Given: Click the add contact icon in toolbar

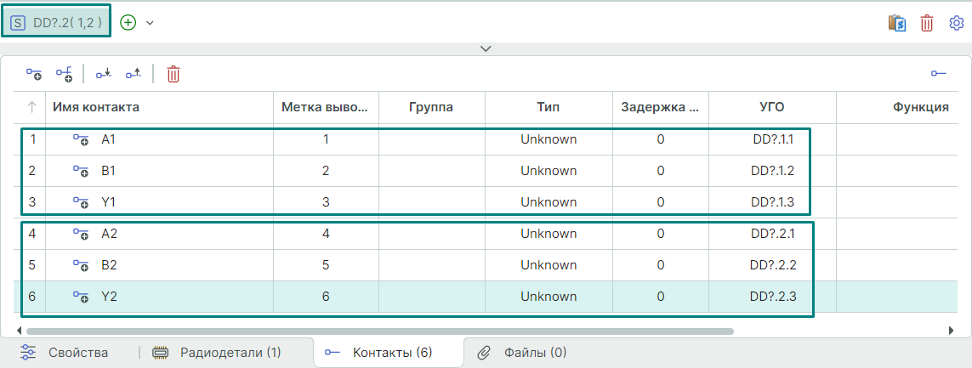Looking at the screenshot, I should click(33, 75).
